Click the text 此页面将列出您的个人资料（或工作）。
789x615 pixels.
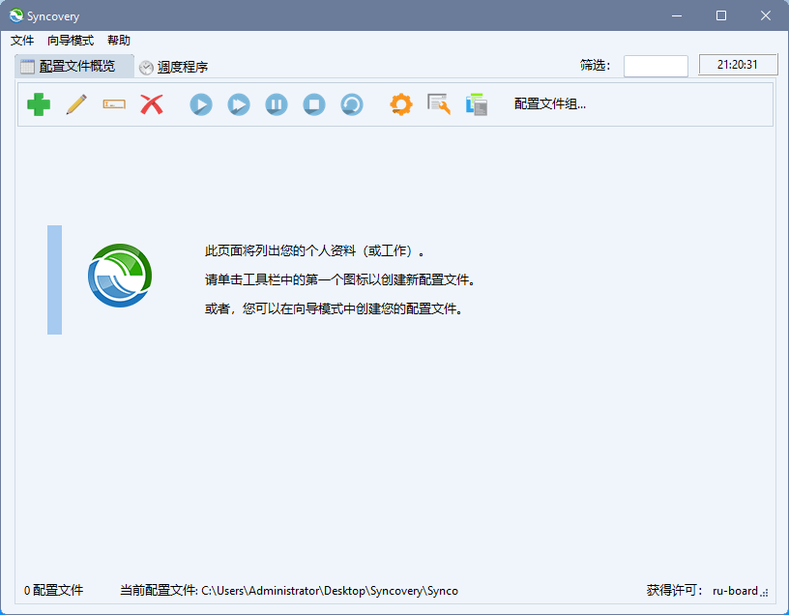(x=315, y=250)
